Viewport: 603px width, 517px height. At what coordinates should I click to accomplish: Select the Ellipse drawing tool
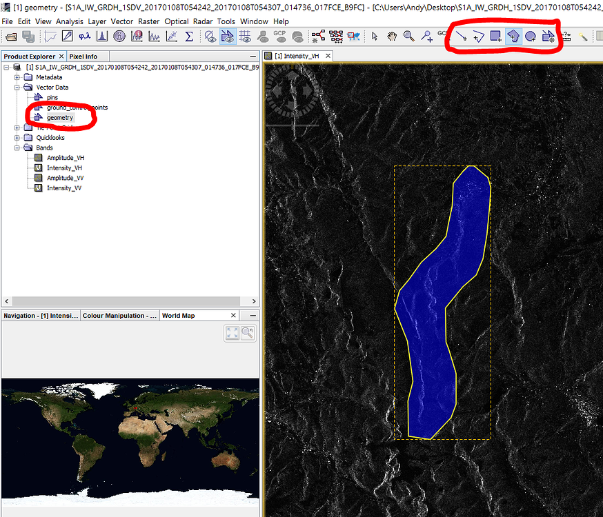pos(531,37)
